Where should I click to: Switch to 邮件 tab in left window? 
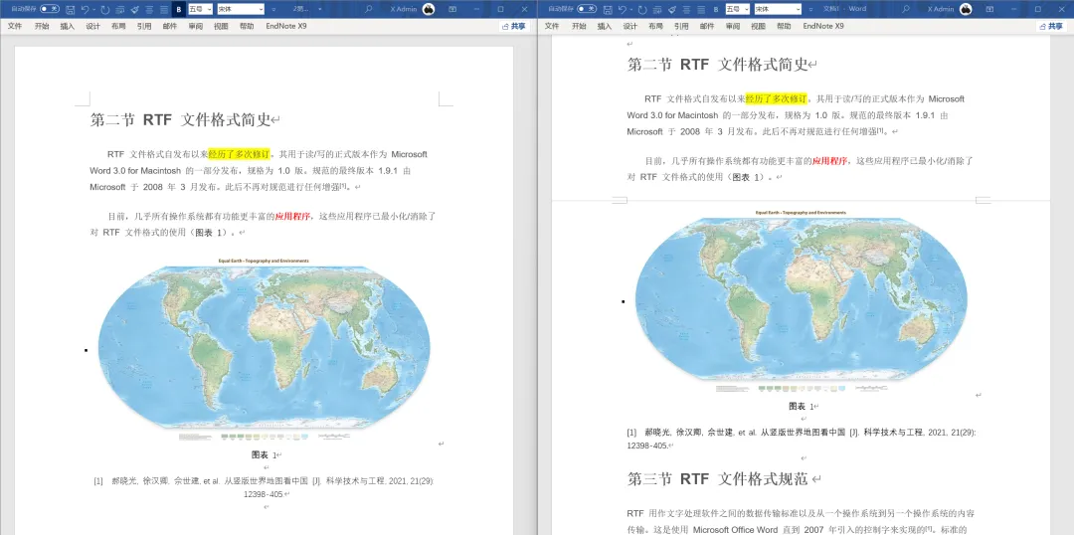click(x=170, y=26)
